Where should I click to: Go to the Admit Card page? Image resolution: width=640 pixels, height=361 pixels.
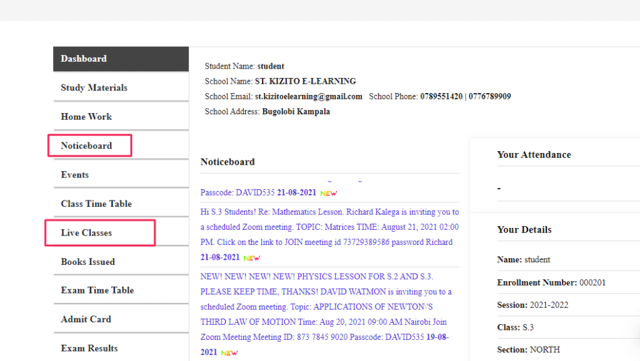86,319
